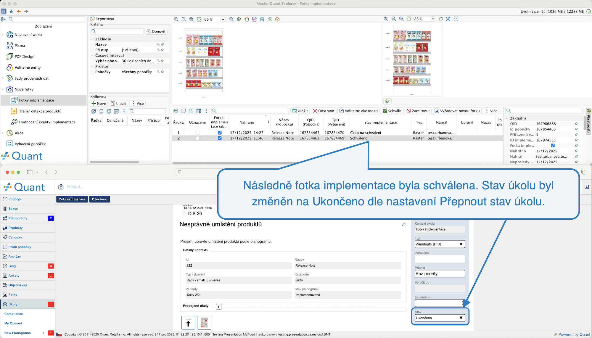Image resolution: width=592 pixels, height=338 pixels.
Task: Click the Vyžadovat novou fotku button
Action: click(x=457, y=111)
